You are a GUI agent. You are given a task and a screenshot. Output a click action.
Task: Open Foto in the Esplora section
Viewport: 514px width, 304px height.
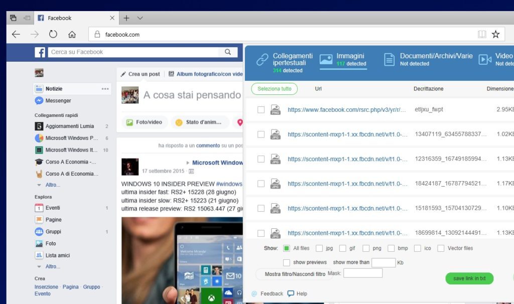point(45,243)
